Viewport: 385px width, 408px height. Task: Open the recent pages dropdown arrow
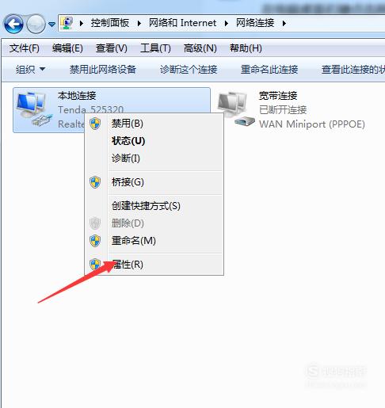pos(52,25)
